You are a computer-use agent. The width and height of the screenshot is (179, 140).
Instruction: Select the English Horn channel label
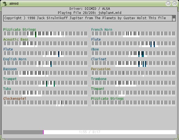tap(15, 59)
